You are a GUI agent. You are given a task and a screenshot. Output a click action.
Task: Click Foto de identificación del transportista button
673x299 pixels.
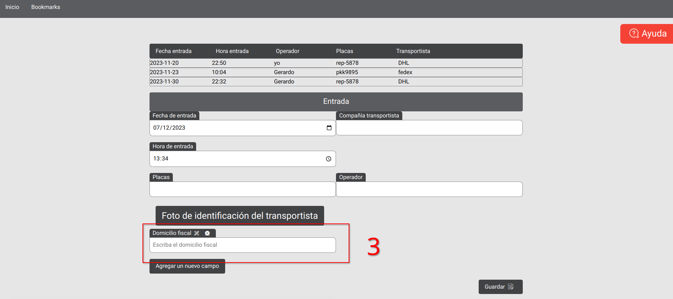click(x=240, y=216)
